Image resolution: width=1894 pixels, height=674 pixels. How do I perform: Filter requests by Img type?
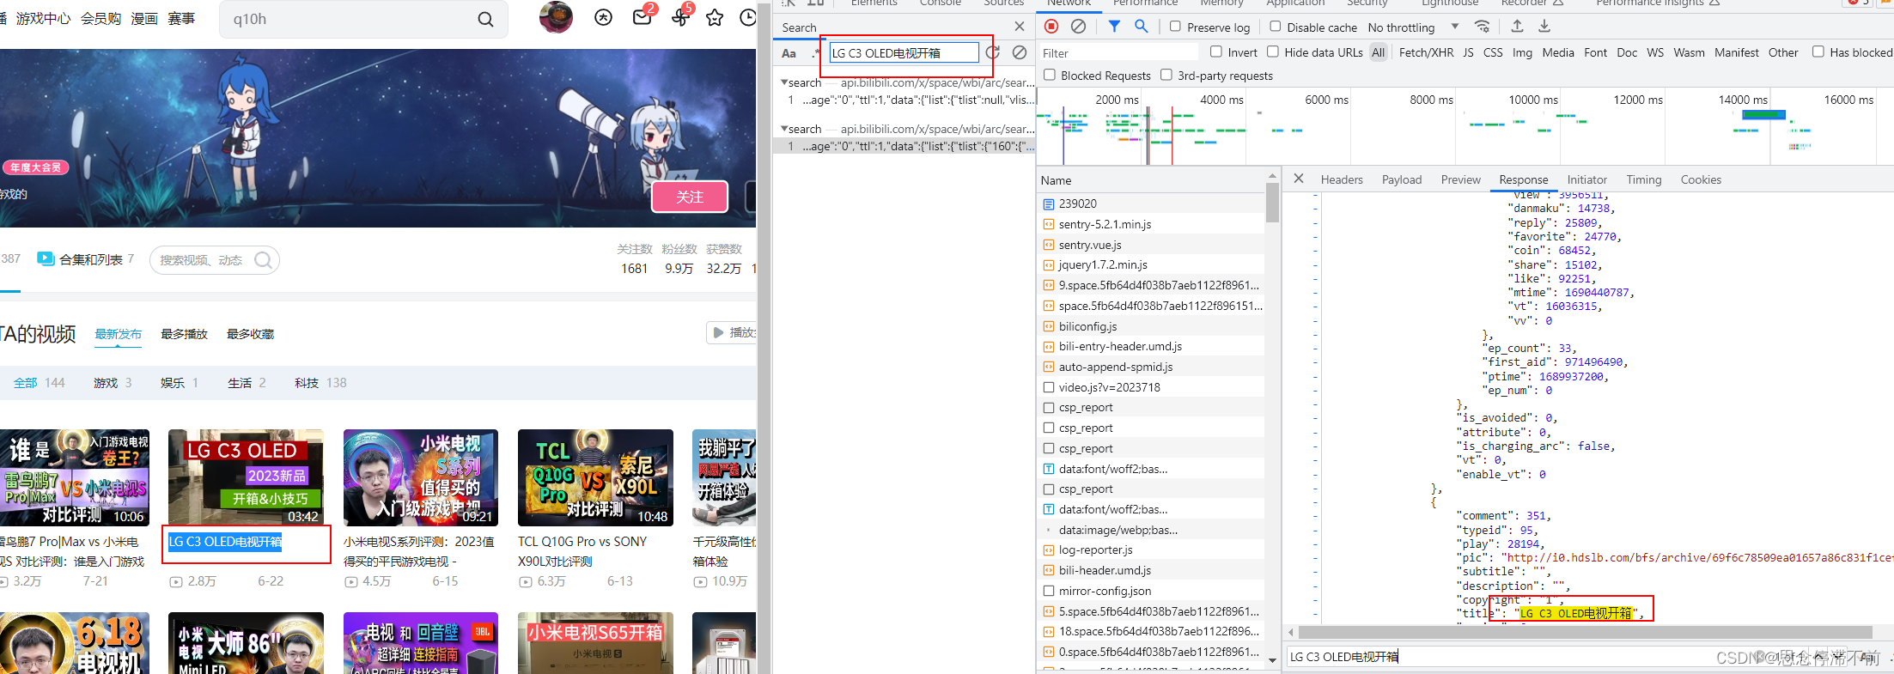pyautogui.click(x=1522, y=52)
